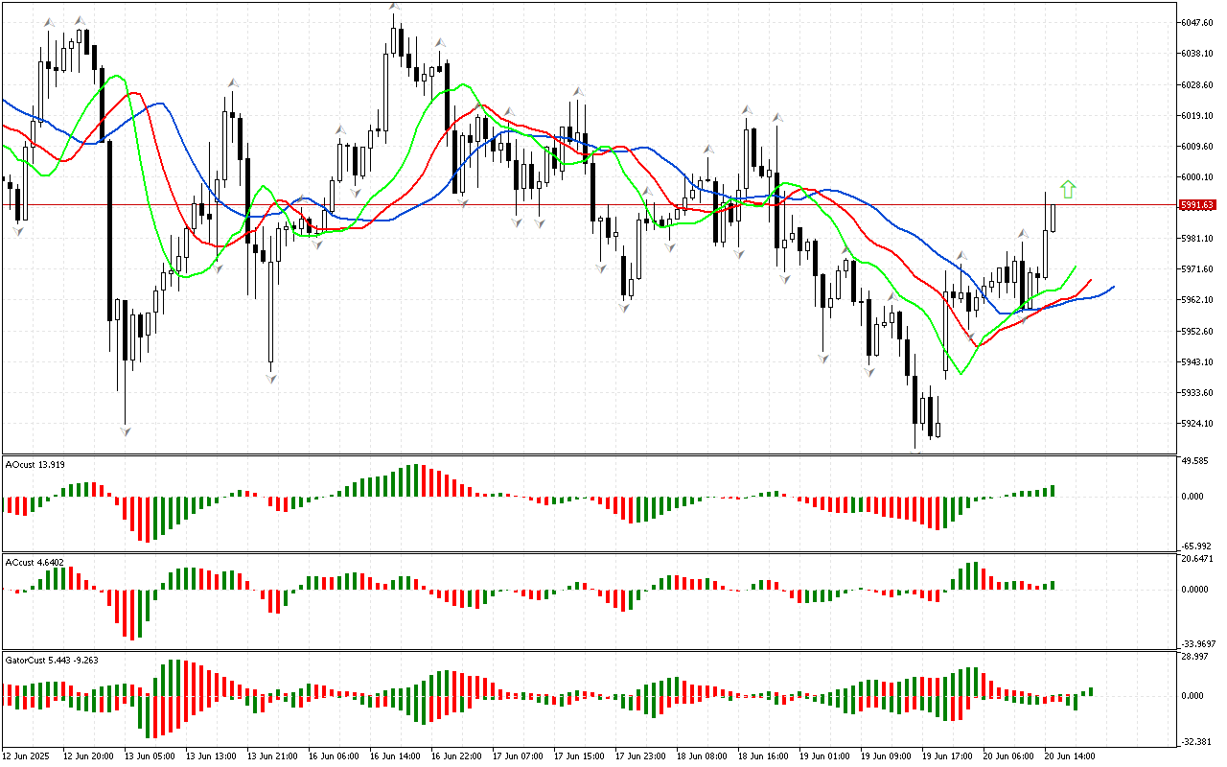
Task: Click the 5924.10 price scale label
Action: [x=1198, y=424]
